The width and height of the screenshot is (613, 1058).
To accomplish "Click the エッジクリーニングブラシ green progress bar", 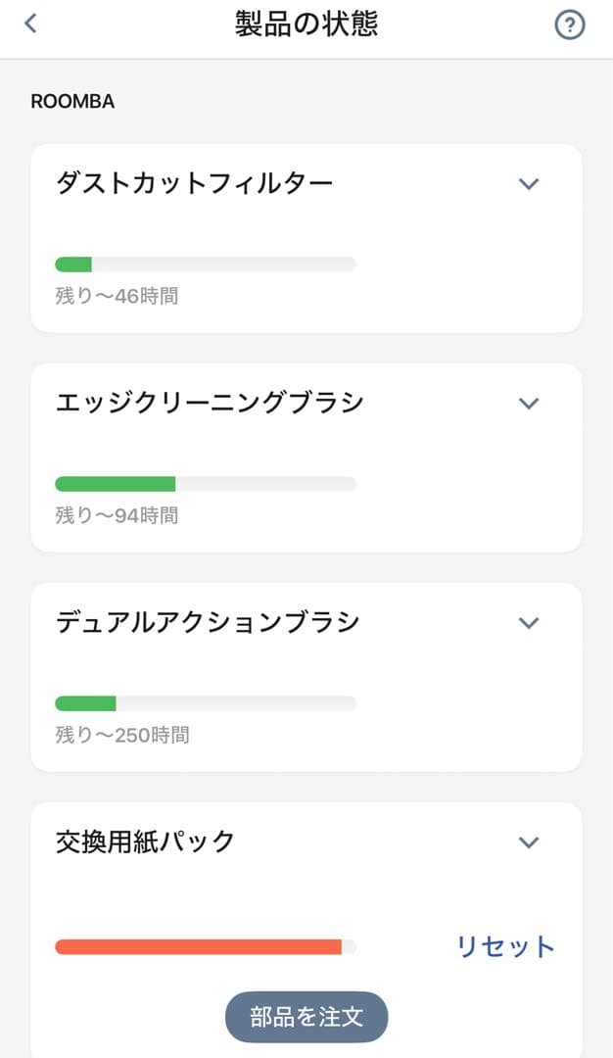I will [116, 483].
